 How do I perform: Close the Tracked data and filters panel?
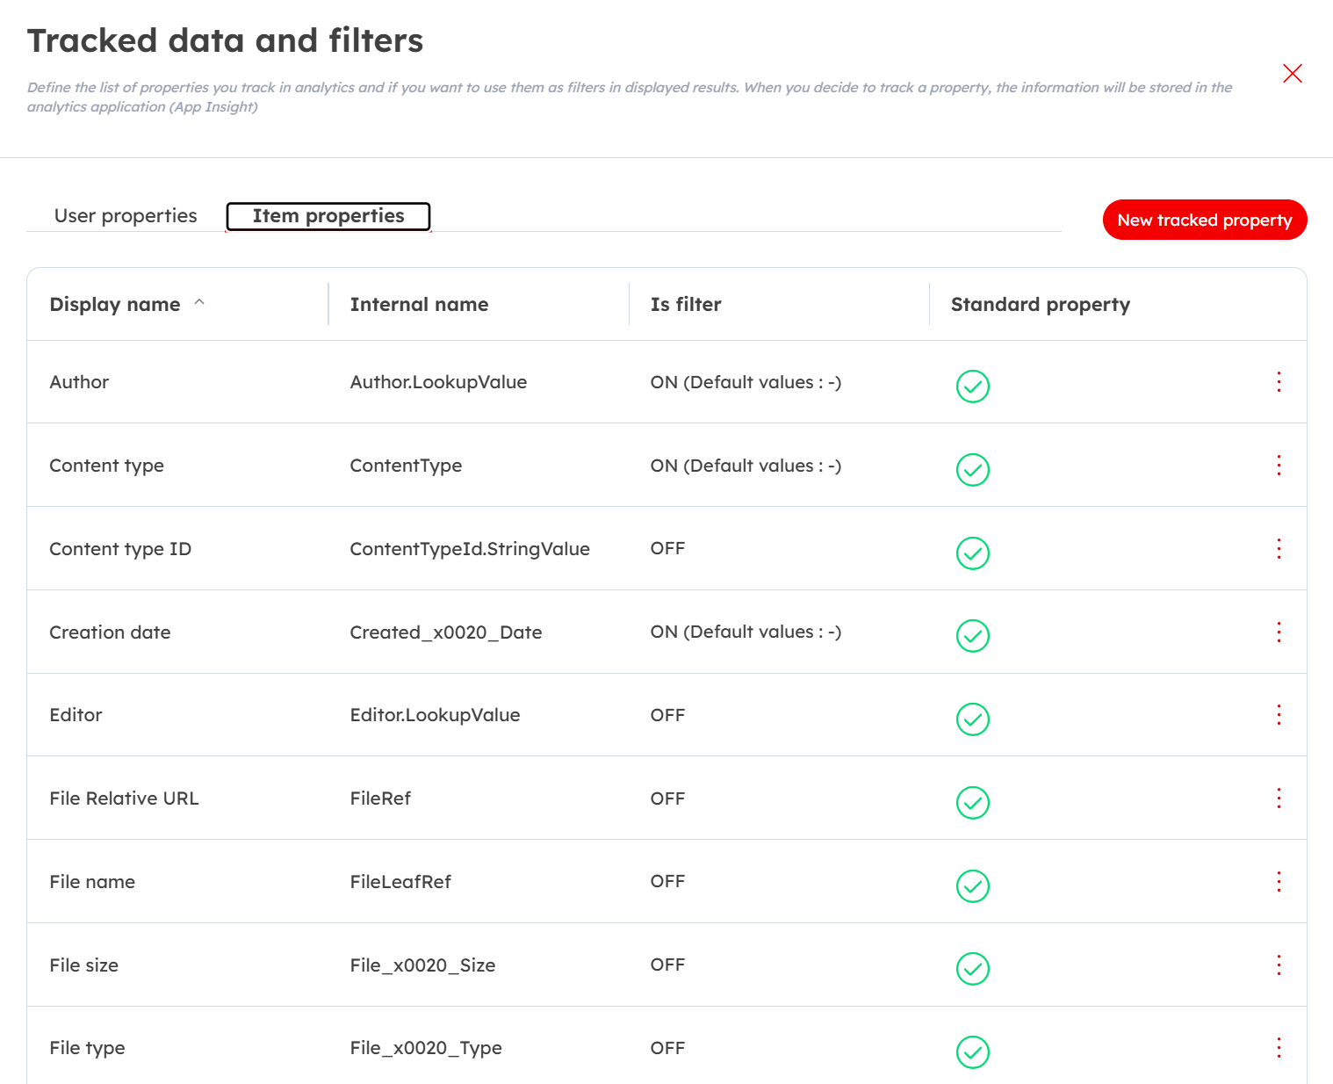pyautogui.click(x=1292, y=73)
